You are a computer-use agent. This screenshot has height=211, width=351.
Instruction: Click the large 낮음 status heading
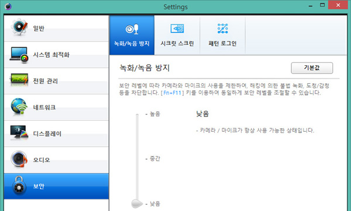point(202,114)
